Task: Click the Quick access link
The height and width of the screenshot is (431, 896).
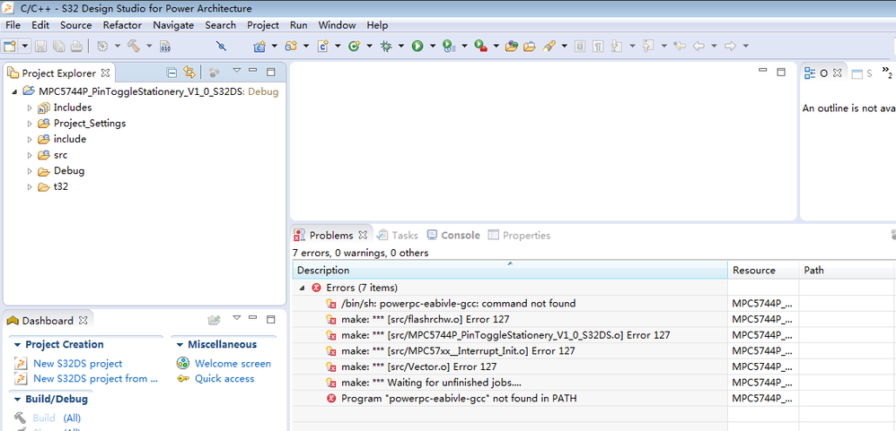Action: 224,378
